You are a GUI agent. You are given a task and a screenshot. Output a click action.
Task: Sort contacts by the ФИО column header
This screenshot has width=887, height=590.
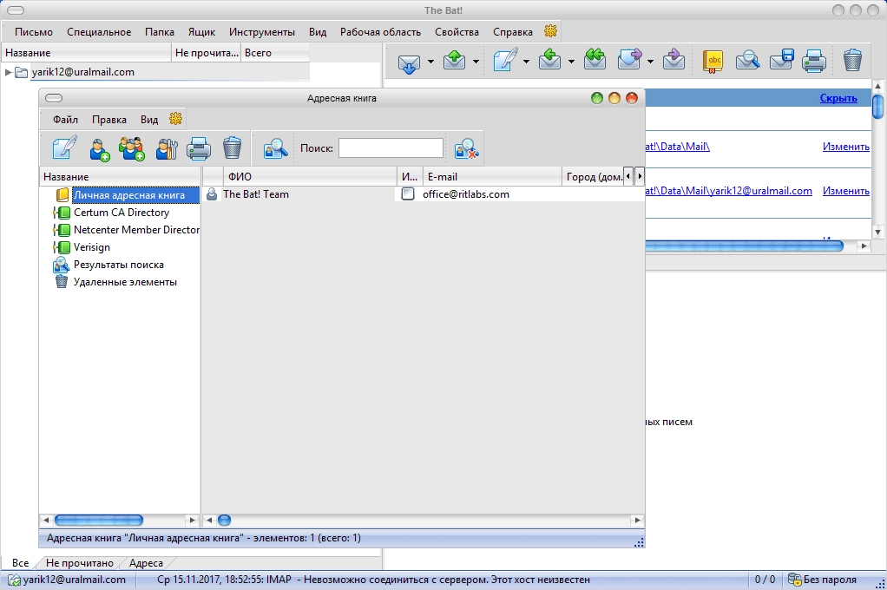[311, 176]
